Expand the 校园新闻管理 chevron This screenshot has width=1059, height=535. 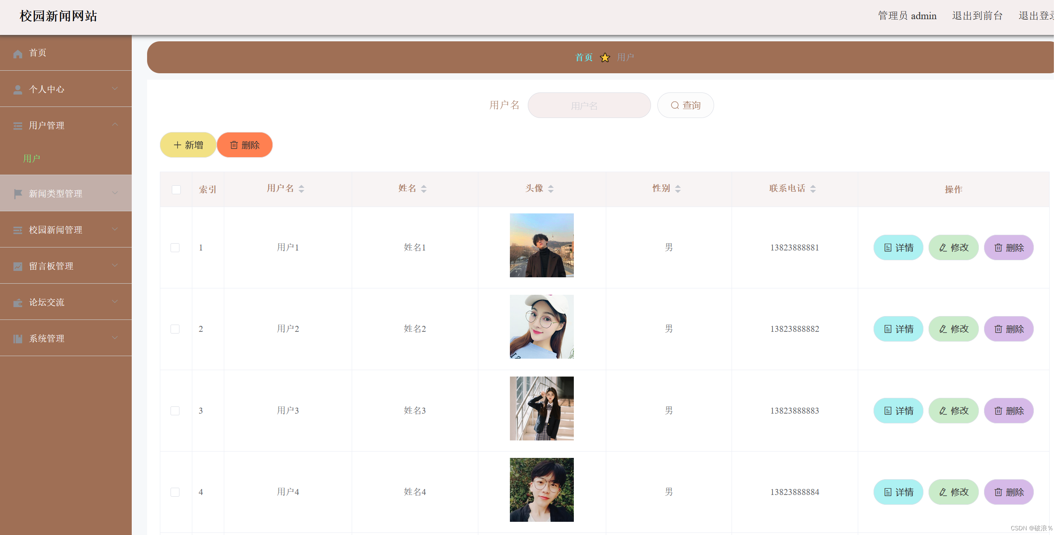pos(115,229)
